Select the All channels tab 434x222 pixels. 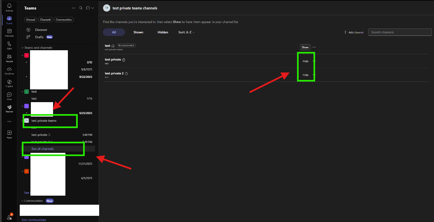pos(114,33)
